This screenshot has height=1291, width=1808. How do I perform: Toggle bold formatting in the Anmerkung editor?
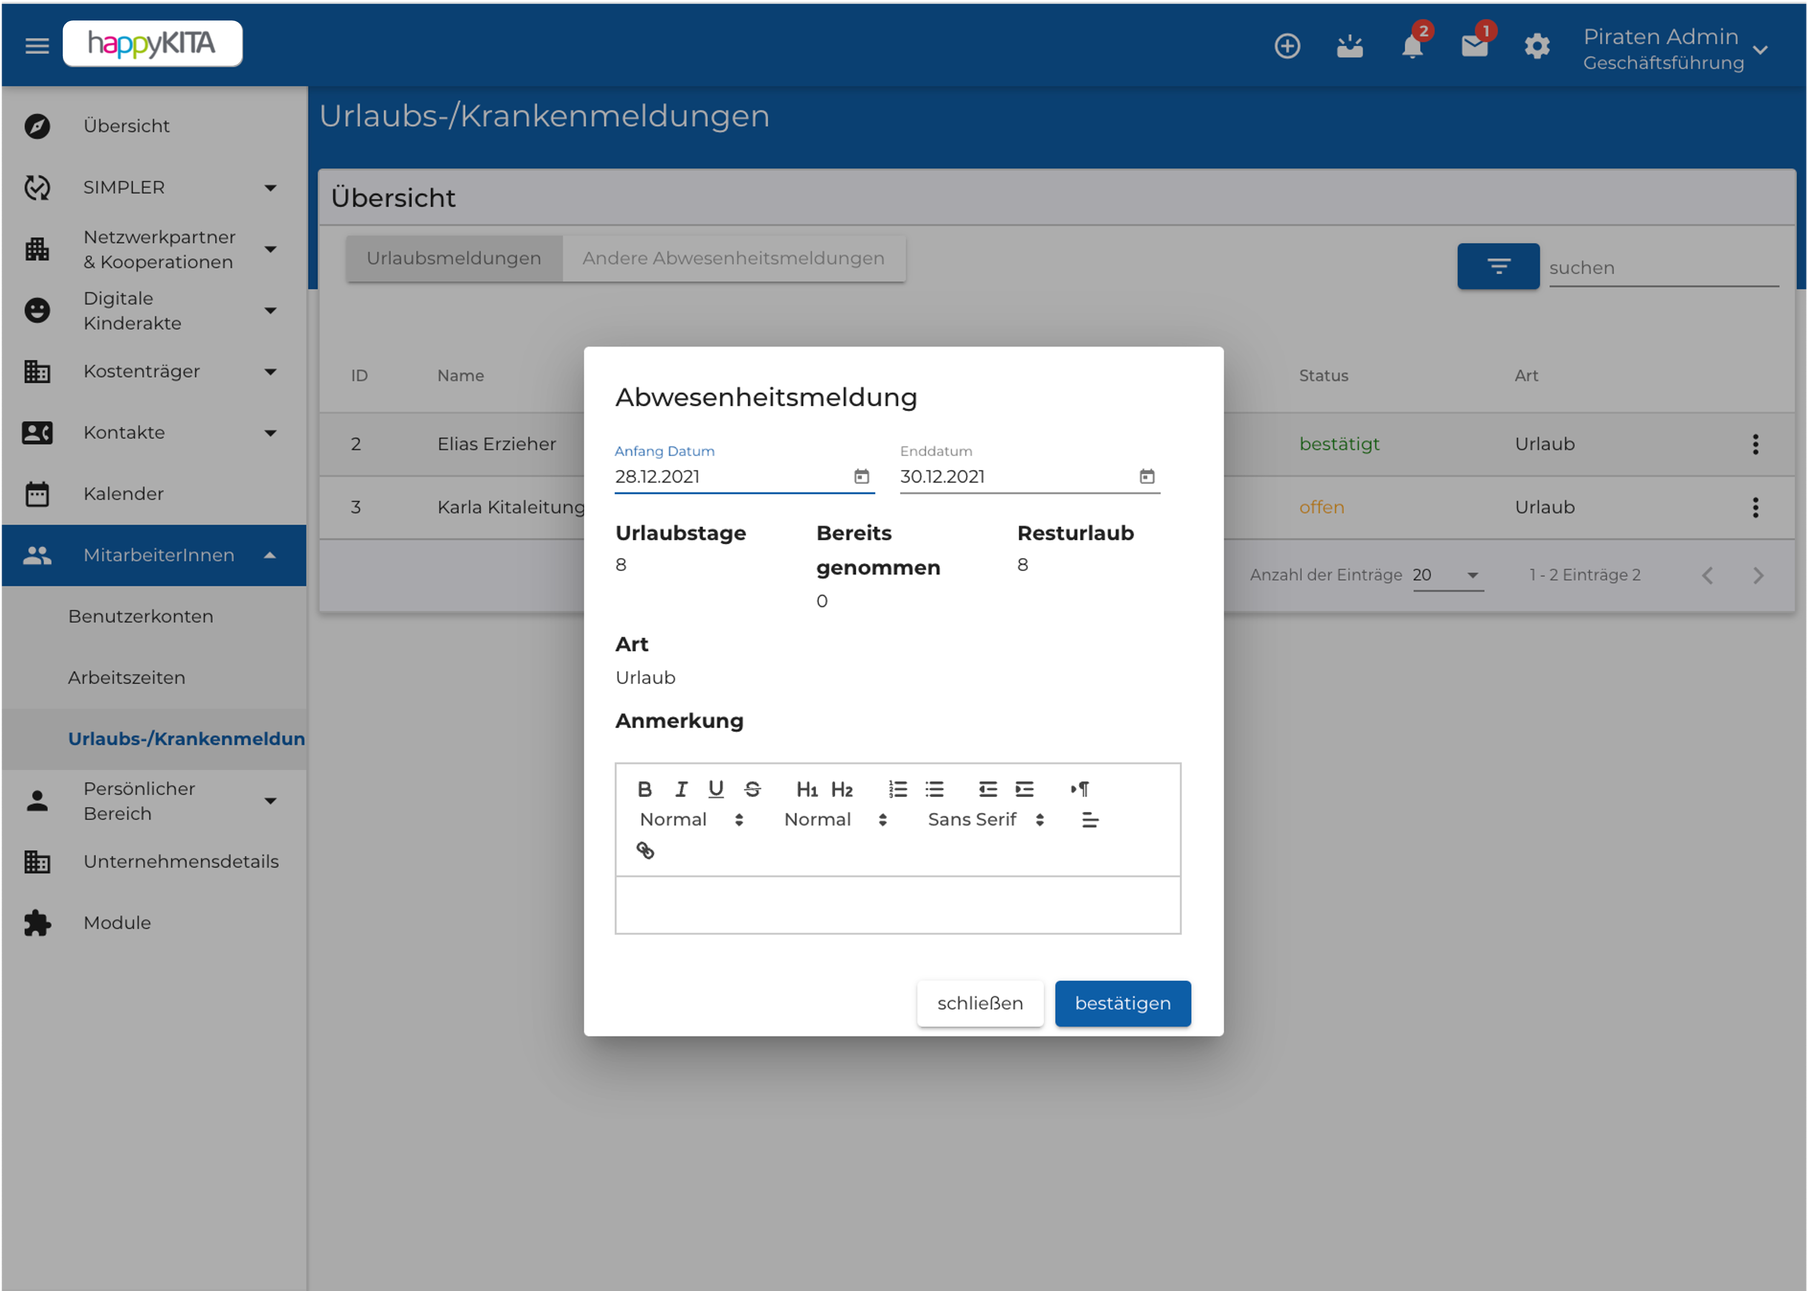(x=644, y=789)
